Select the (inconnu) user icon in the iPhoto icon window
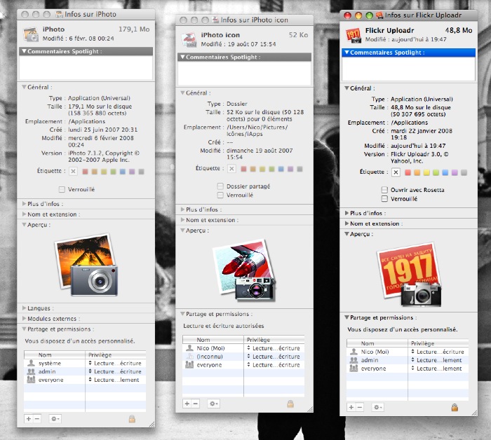491x440 pixels. (189, 357)
